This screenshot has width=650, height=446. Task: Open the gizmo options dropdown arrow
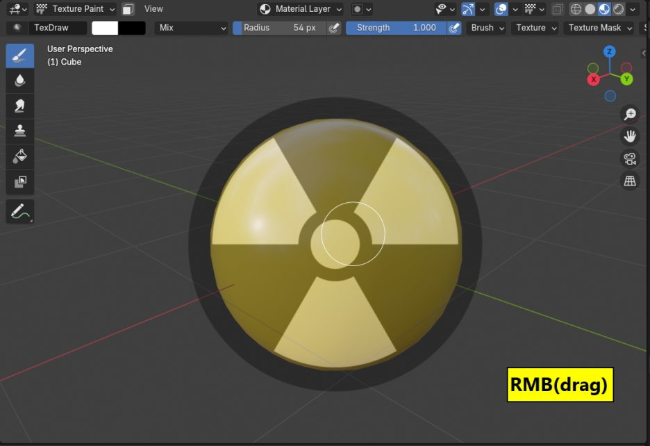pos(483,9)
